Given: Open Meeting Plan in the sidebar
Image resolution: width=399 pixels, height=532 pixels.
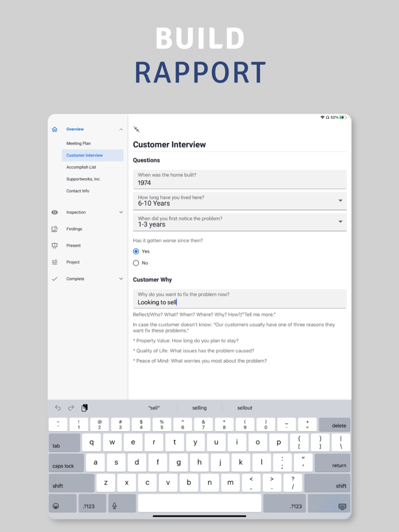Looking at the screenshot, I should point(79,144).
